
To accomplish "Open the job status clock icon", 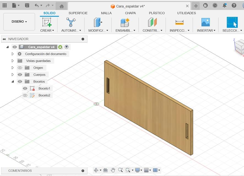I will [x=215, y=5].
